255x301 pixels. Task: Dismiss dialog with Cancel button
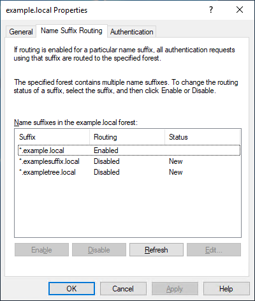pyautogui.click(x=123, y=289)
